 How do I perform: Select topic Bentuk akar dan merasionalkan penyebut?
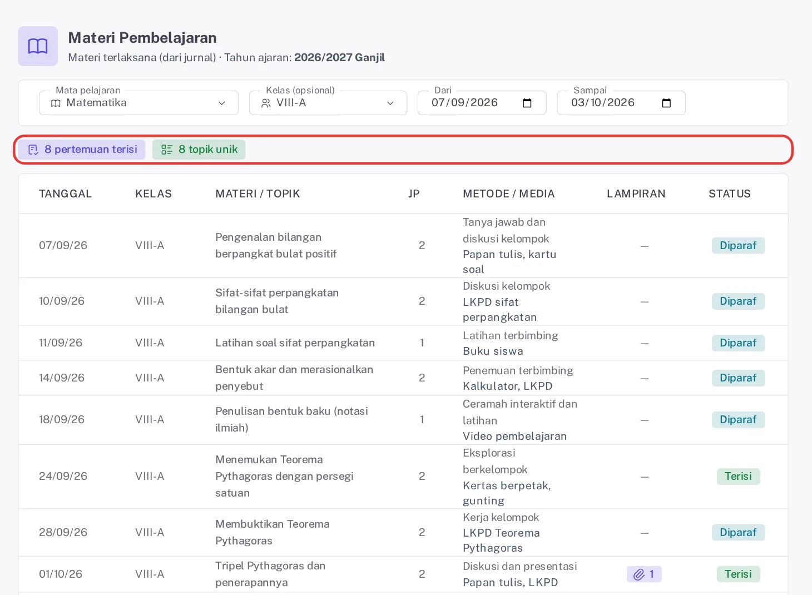294,378
